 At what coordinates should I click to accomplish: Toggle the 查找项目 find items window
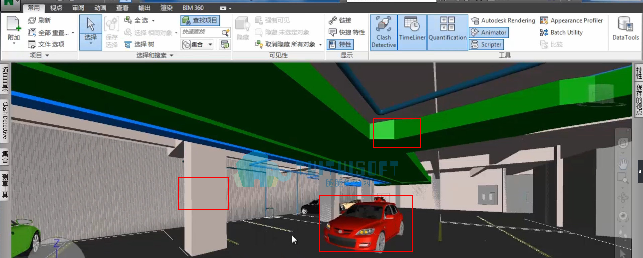(200, 20)
